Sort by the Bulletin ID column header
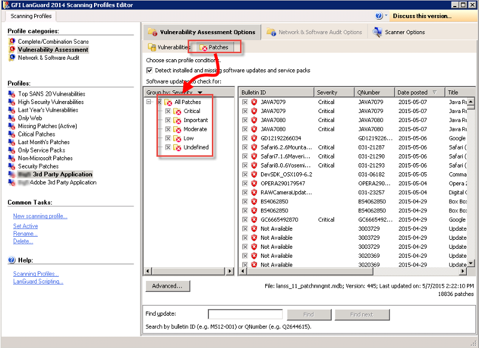 277,92
